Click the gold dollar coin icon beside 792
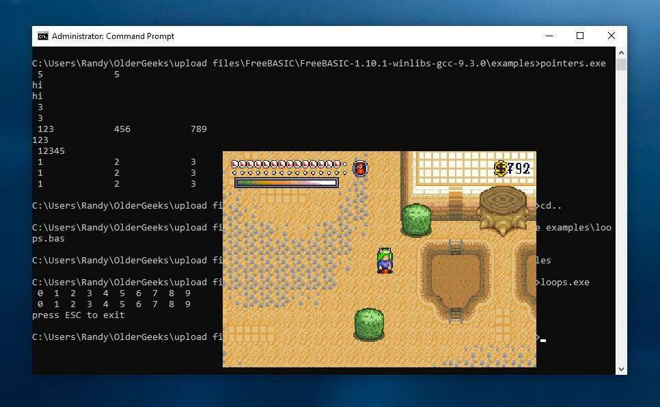The image size is (660, 407). tap(500, 168)
